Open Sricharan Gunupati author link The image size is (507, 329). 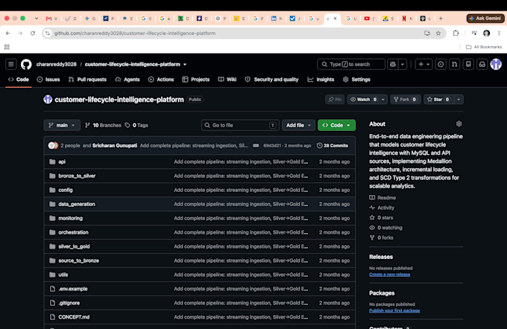tap(115, 146)
